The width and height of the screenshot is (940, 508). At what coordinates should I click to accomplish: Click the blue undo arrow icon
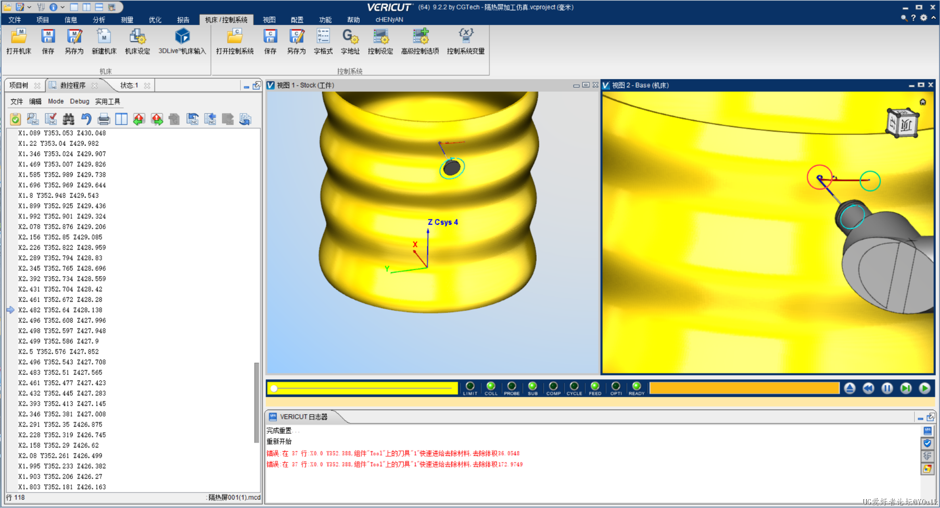pyautogui.click(x=86, y=119)
